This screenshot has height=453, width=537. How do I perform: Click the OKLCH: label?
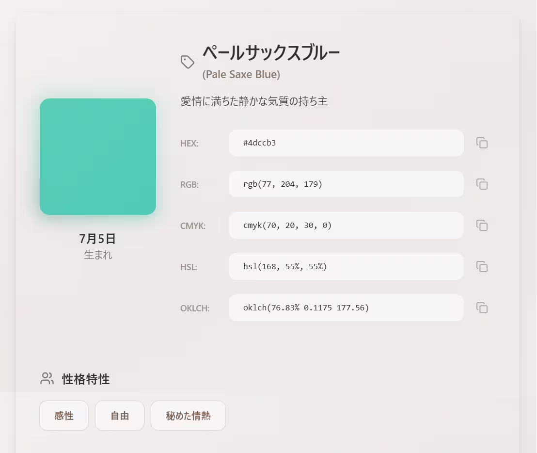coord(195,308)
